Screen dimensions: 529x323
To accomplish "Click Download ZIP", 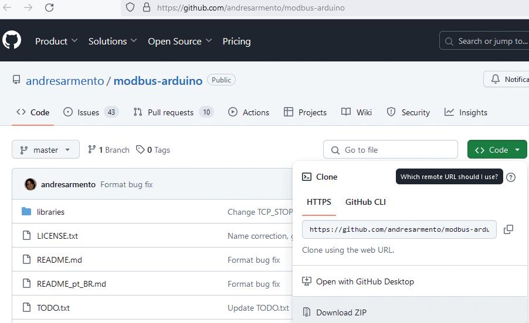I will tap(341, 312).
